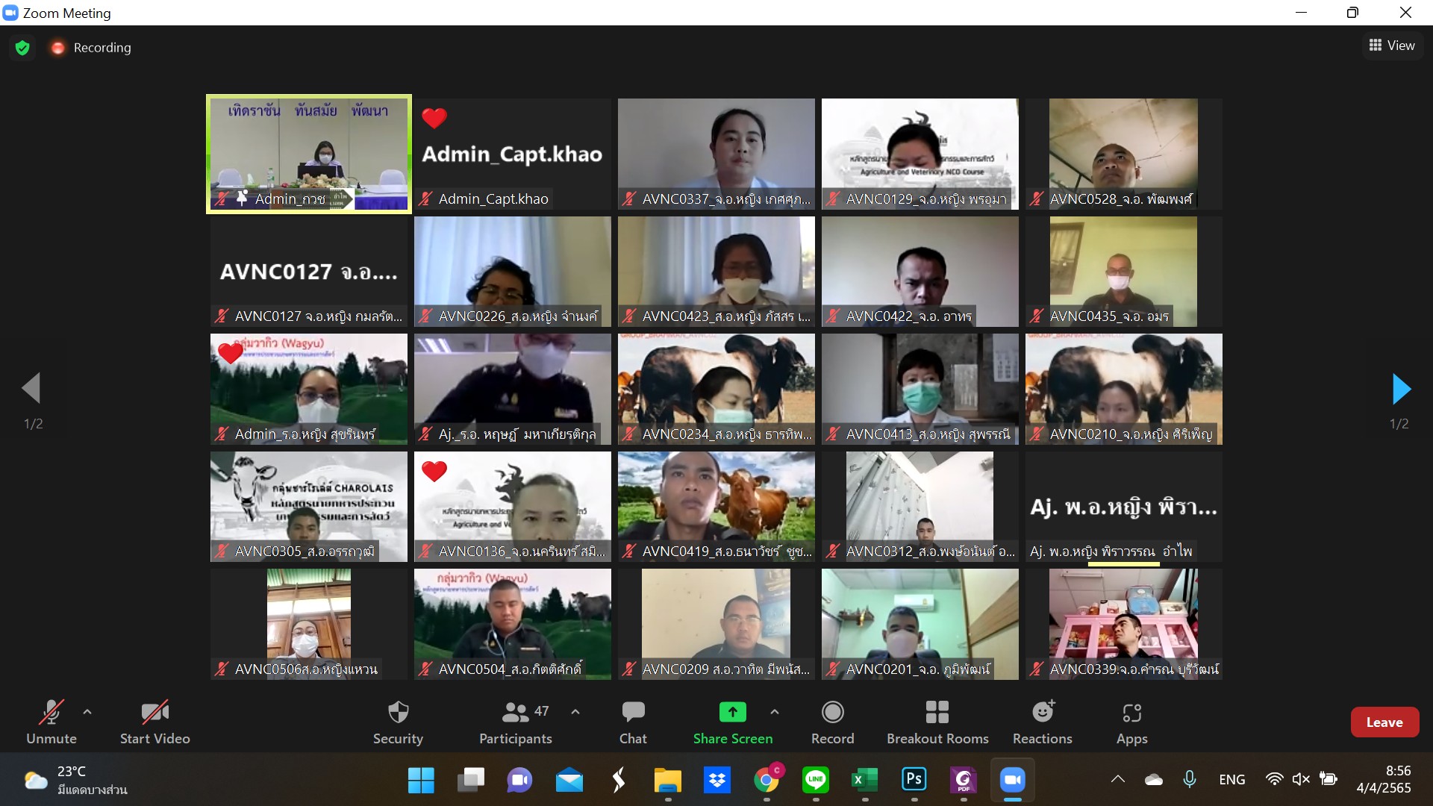The image size is (1433, 806).
Task: Select the AVNC0312 participant video
Action: [920, 507]
